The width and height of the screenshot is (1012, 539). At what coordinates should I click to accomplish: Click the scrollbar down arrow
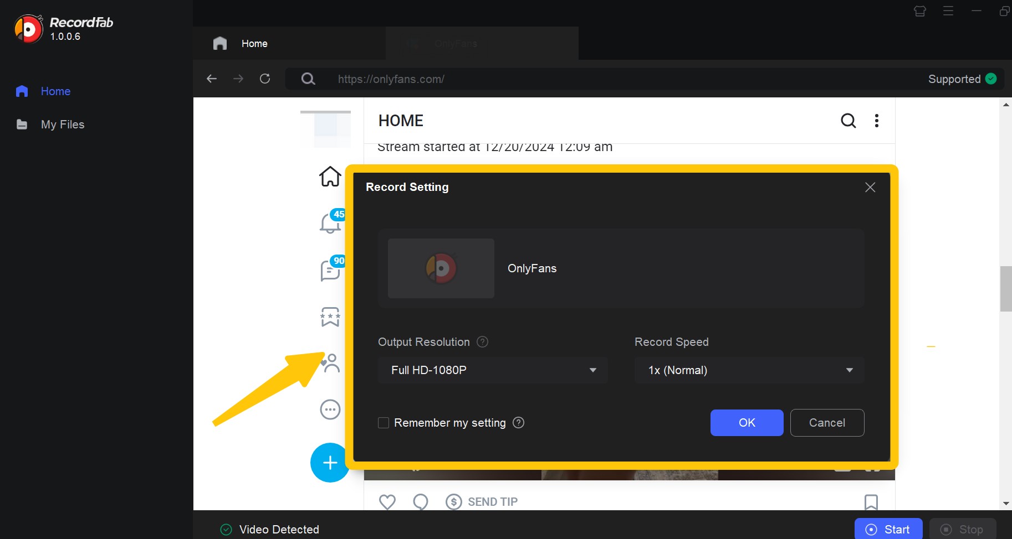tap(1006, 504)
